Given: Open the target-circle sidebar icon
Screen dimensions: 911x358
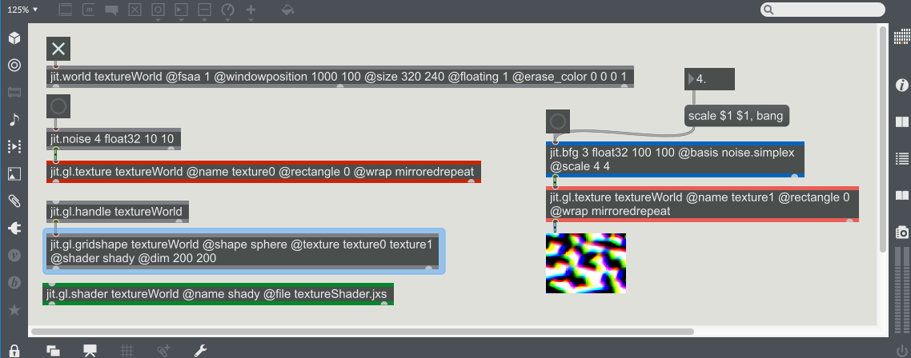Looking at the screenshot, I should (x=14, y=65).
